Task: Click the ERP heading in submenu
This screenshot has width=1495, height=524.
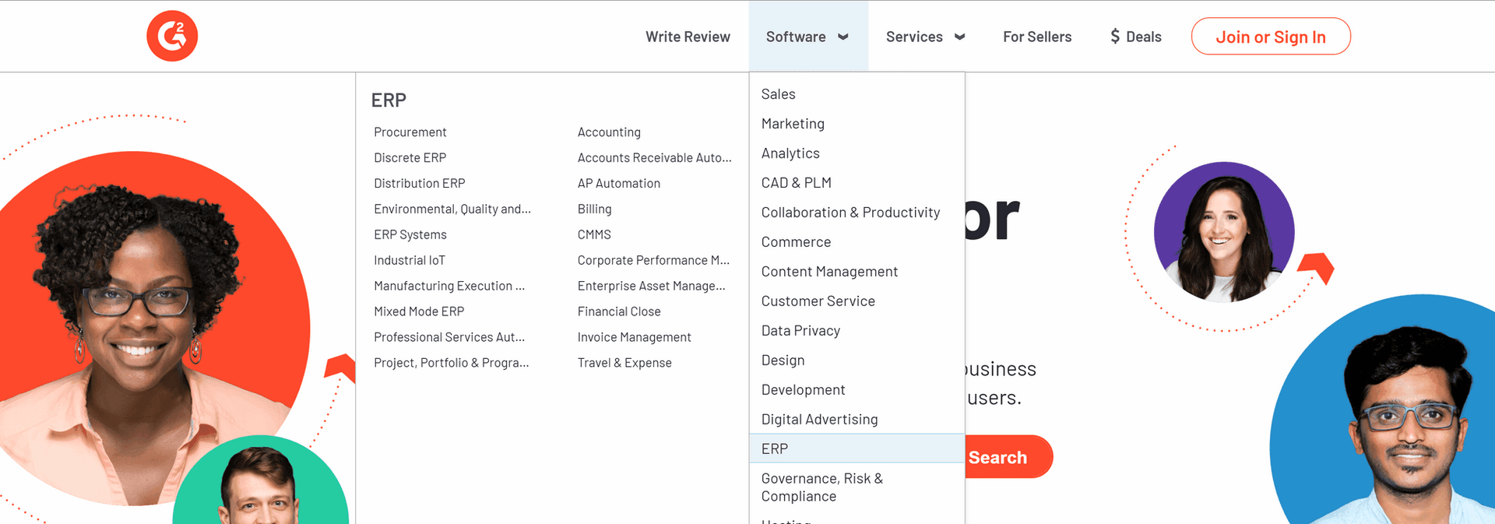Action: tap(389, 100)
